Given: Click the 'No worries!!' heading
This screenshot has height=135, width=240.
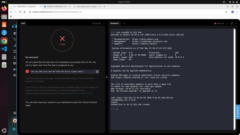Looking at the screenshot, I should [32, 57].
